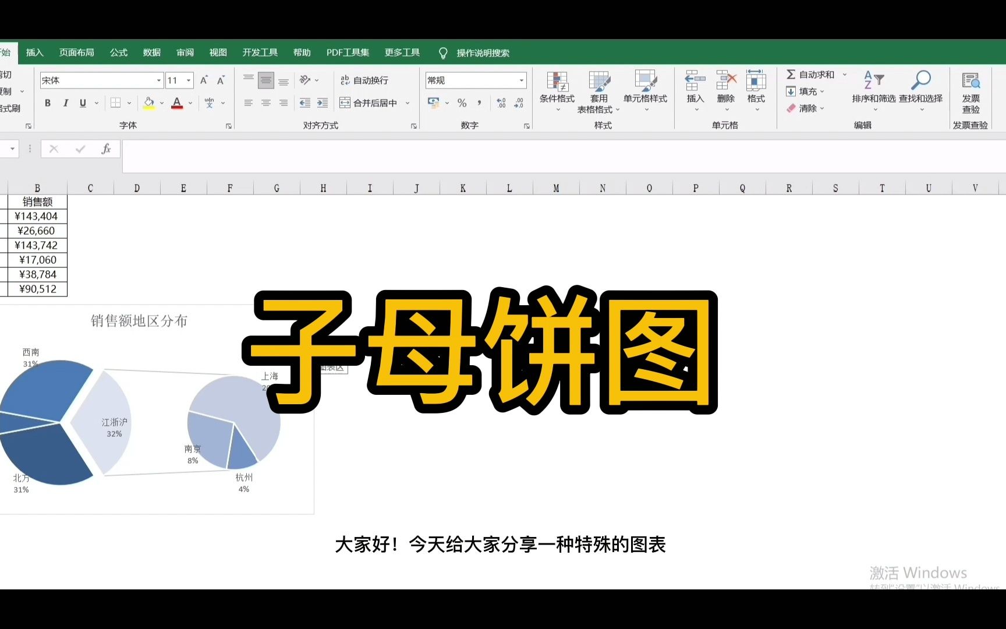Viewport: 1006px width, 629px height.
Task: Select column G header
Action: (277, 188)
